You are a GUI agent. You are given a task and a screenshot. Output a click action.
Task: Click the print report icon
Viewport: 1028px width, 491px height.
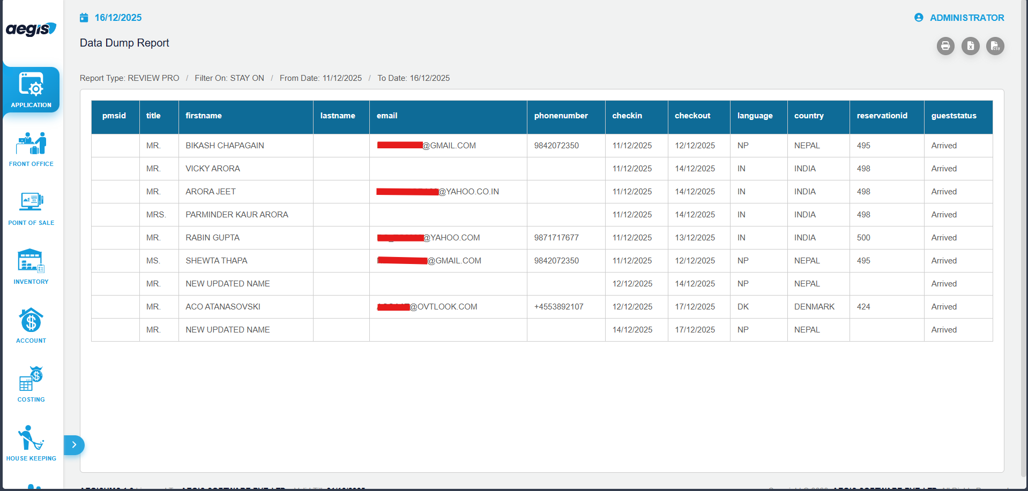(x=945, y=46)
